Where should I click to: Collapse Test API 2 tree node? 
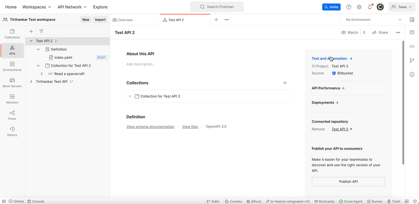(x=31, y=41)
